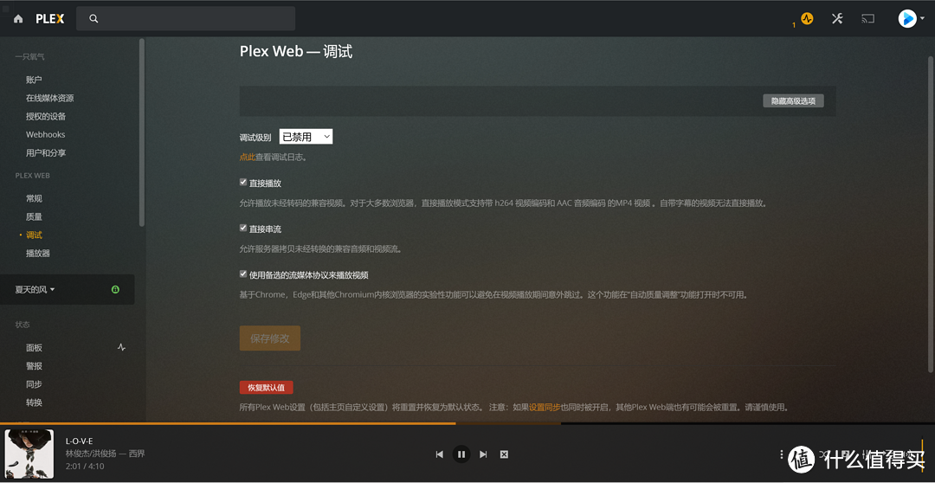This screenshot has height=483, width=935.
Task: Open Webhooks settings
Action: 45,135
